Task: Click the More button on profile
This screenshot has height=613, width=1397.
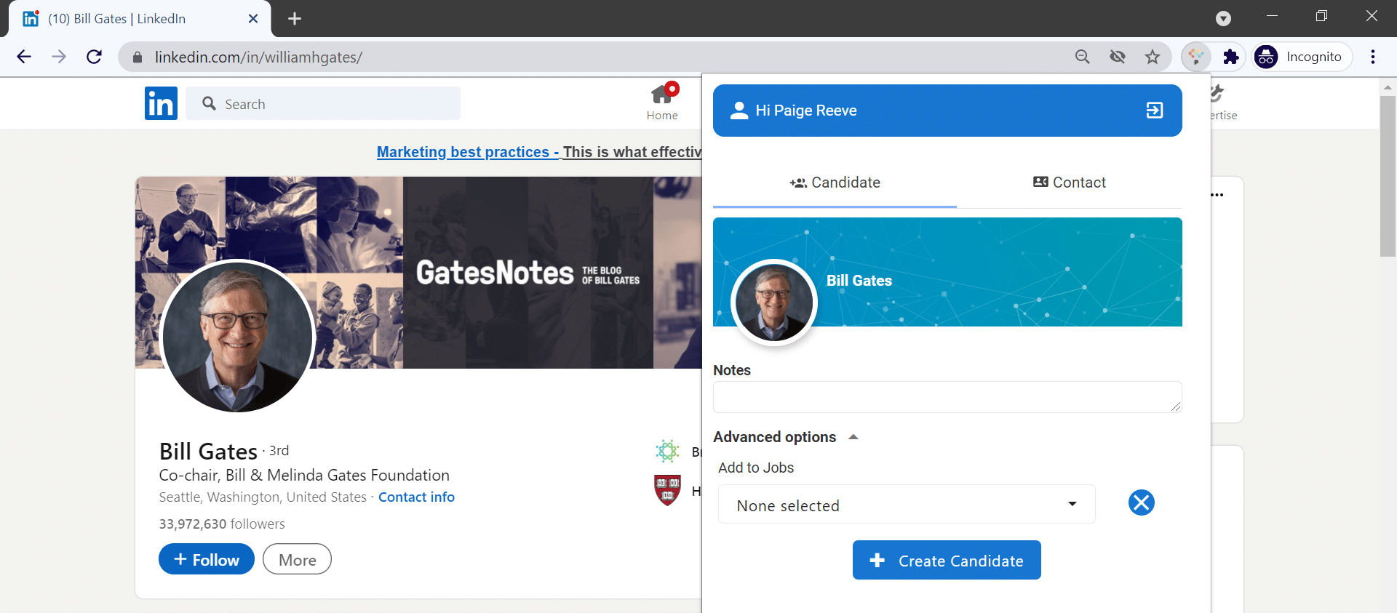Action: [297, 558]
